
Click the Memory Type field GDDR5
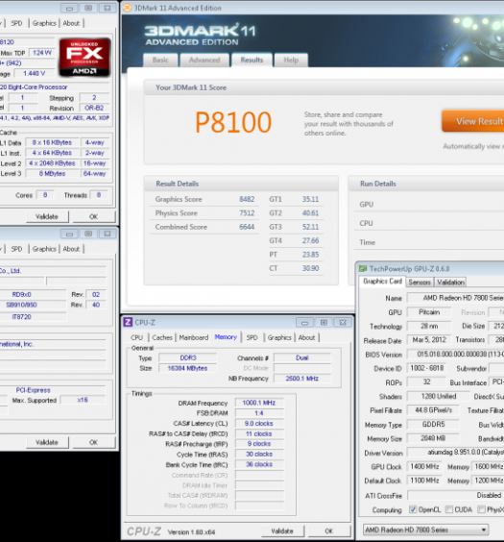(433, 424)
